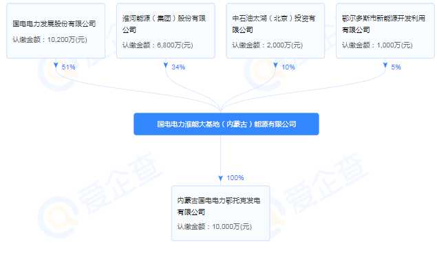The width and height of the screenshot is (437, 255).
Task: Click the arrow marker beside 34%
Action: point(166,65)
